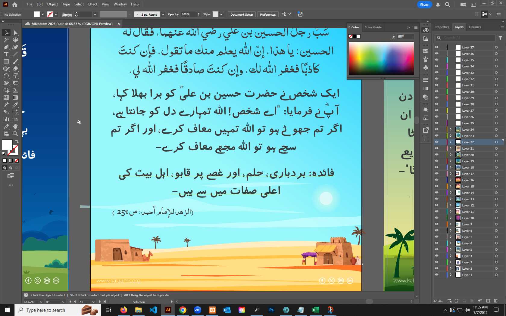Open the Object menu
This screenshot has width=506, height=316.
click(52, 4)
